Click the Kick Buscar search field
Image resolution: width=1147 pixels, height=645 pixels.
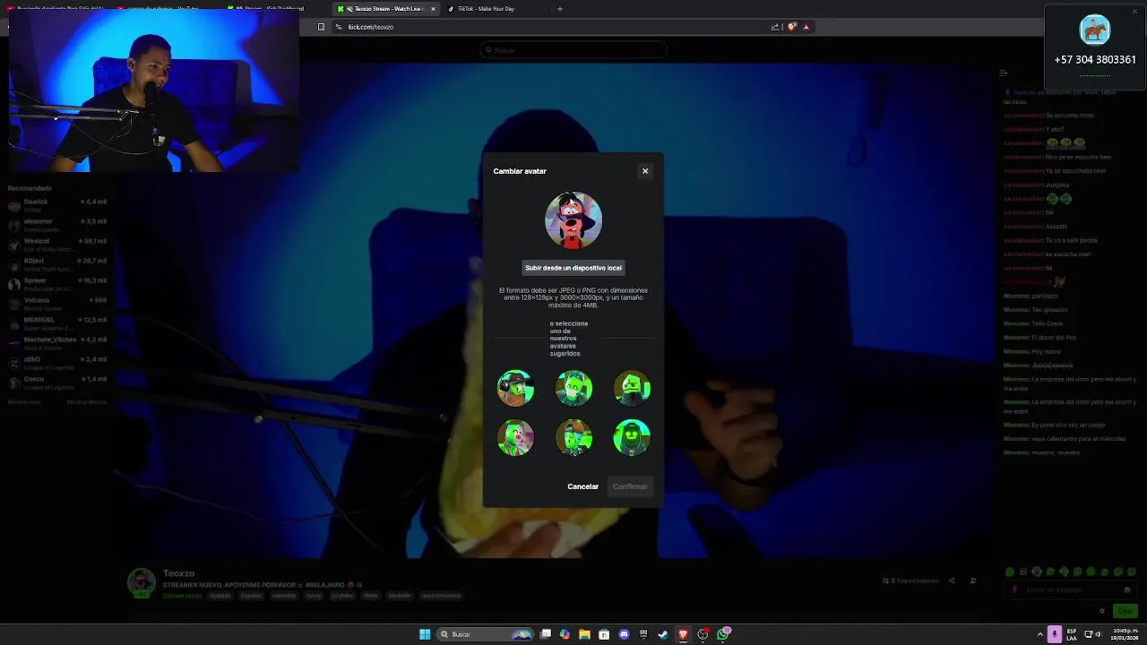[573, 50]
